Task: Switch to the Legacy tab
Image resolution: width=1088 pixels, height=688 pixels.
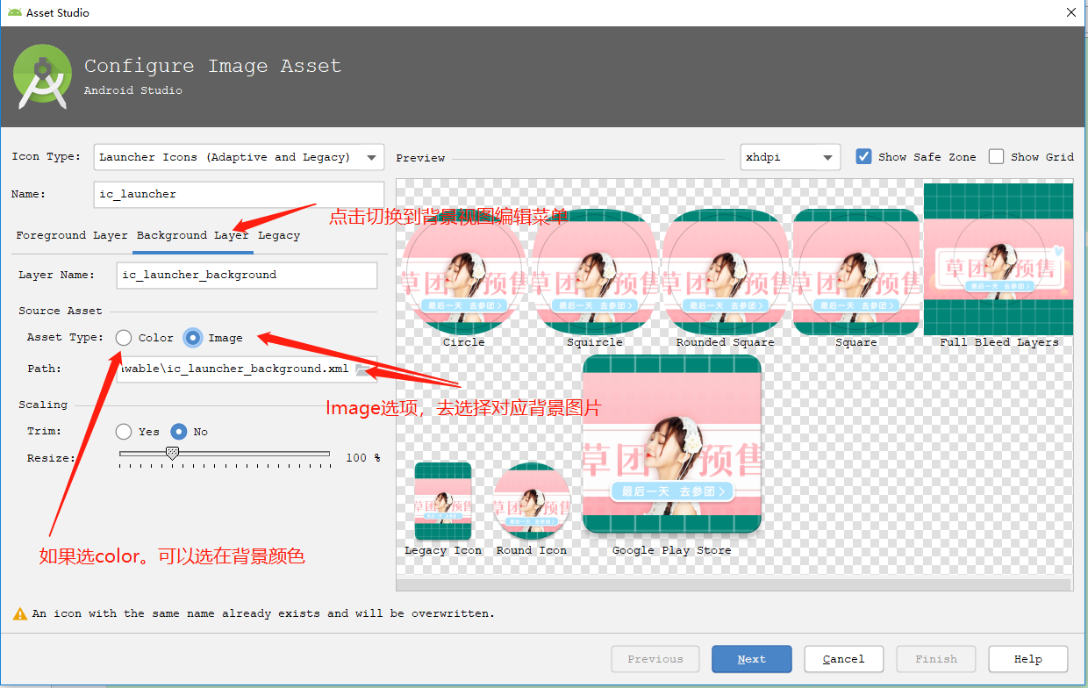Action: (279, 235)
